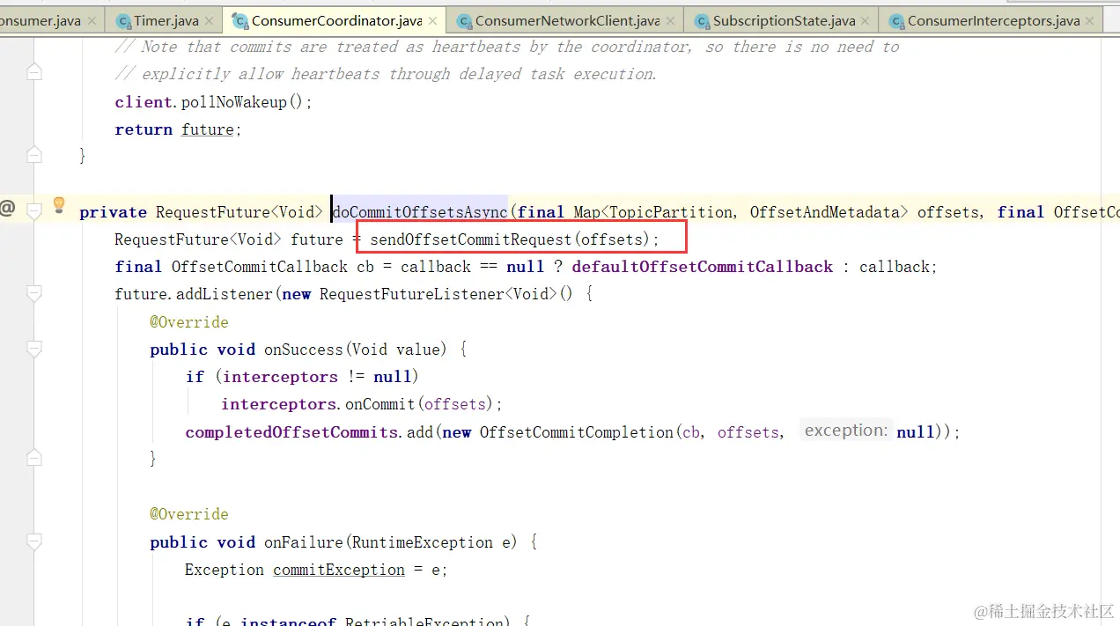Click the Map type in the method signature
The image size is (1120, 626).
coord(587,211)
